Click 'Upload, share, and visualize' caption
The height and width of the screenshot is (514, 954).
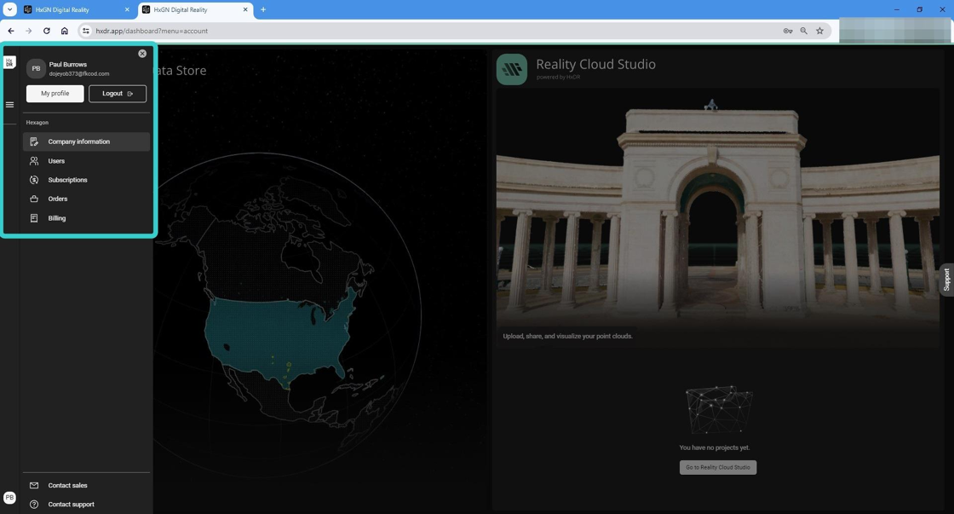(567, 336)
